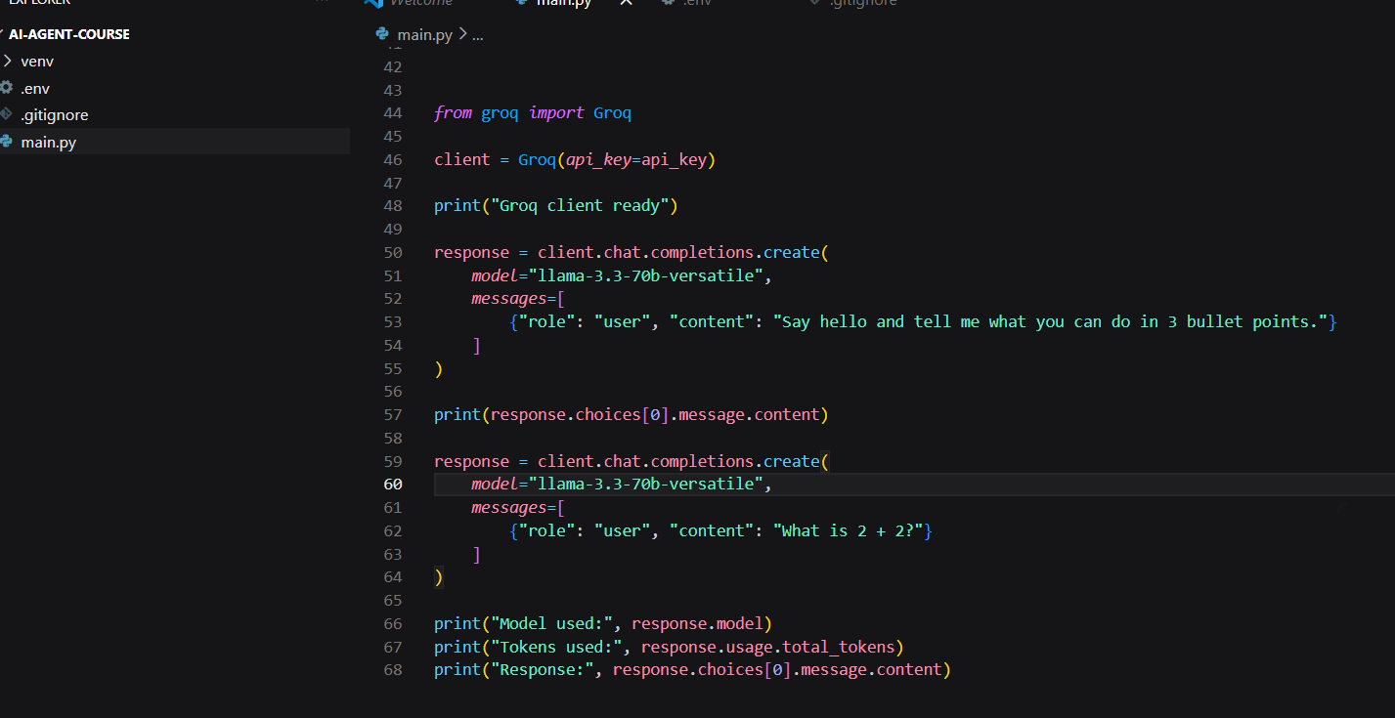1395x718 pixels.
Task: Open the main.py breadcrumb segment
Action: [x=424, y=35]
